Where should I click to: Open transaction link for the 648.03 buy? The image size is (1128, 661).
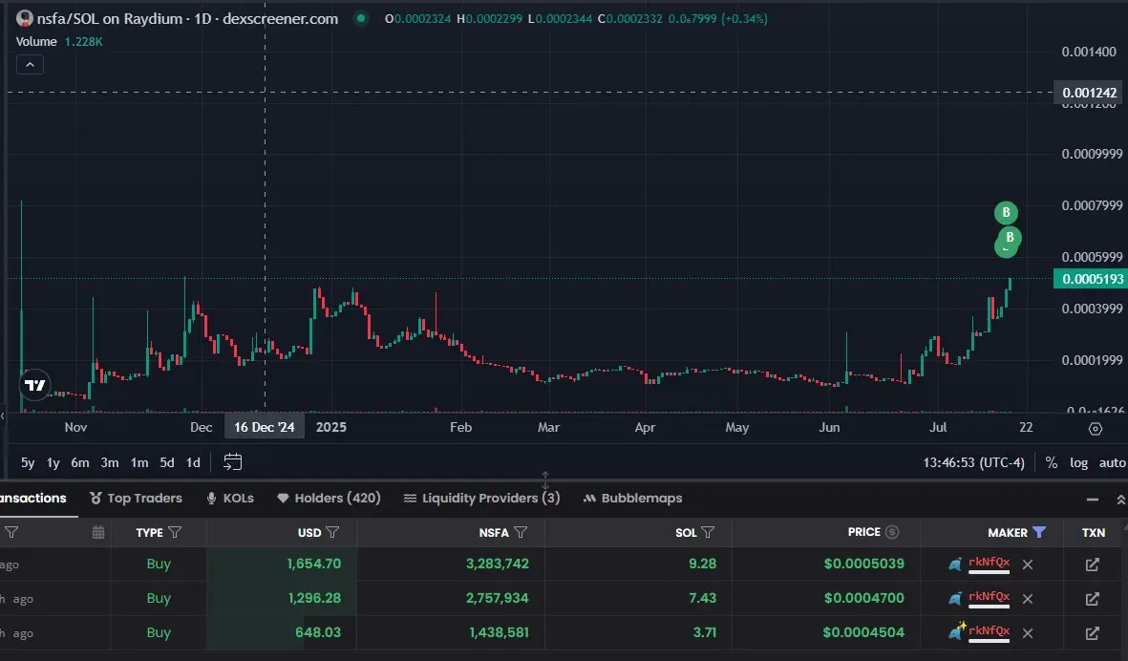[1092, 633]
